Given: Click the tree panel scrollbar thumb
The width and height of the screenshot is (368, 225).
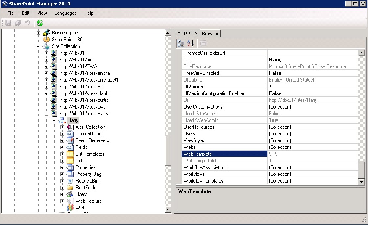Looking at the screenshot, I should click(x=168, y=151).
